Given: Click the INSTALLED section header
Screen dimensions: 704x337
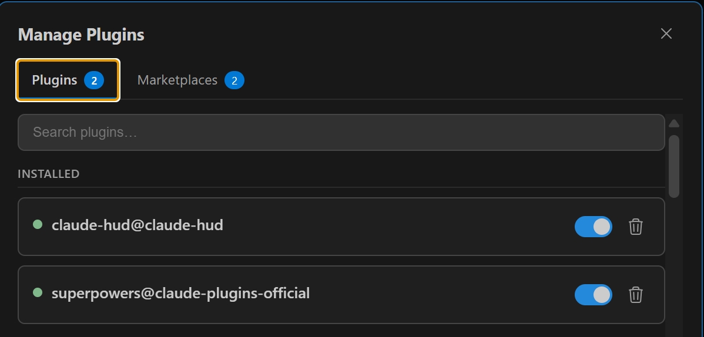Looking at the screenshot, I should point(49,174).
